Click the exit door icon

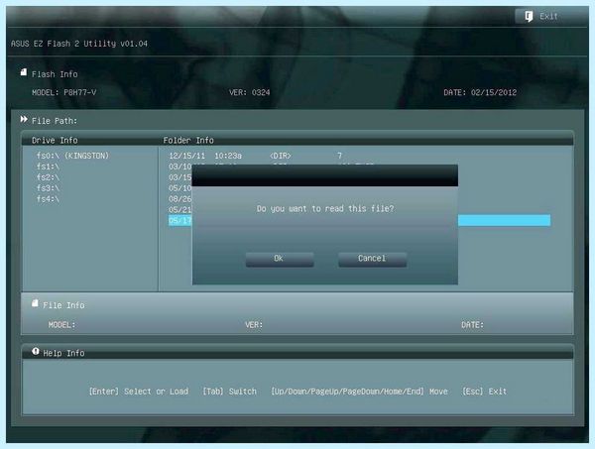[529, 16]
